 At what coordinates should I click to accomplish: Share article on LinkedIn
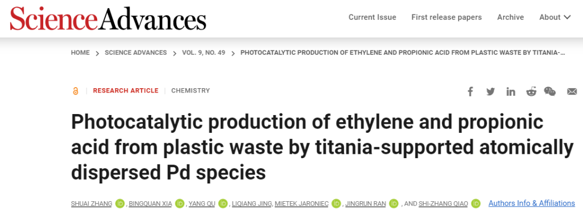pyautogui.click(x=511, y=91)
